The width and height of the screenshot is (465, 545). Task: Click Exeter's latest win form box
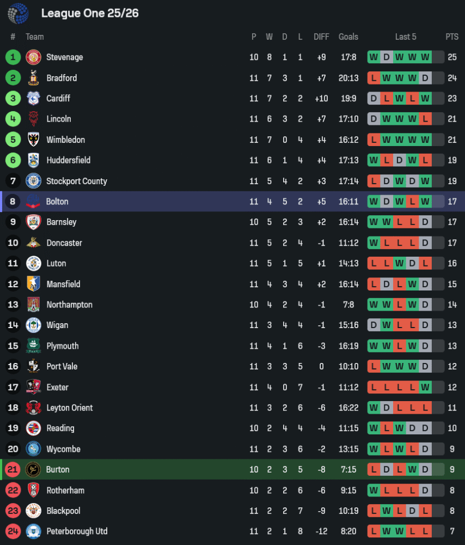(x=425, y=387)
